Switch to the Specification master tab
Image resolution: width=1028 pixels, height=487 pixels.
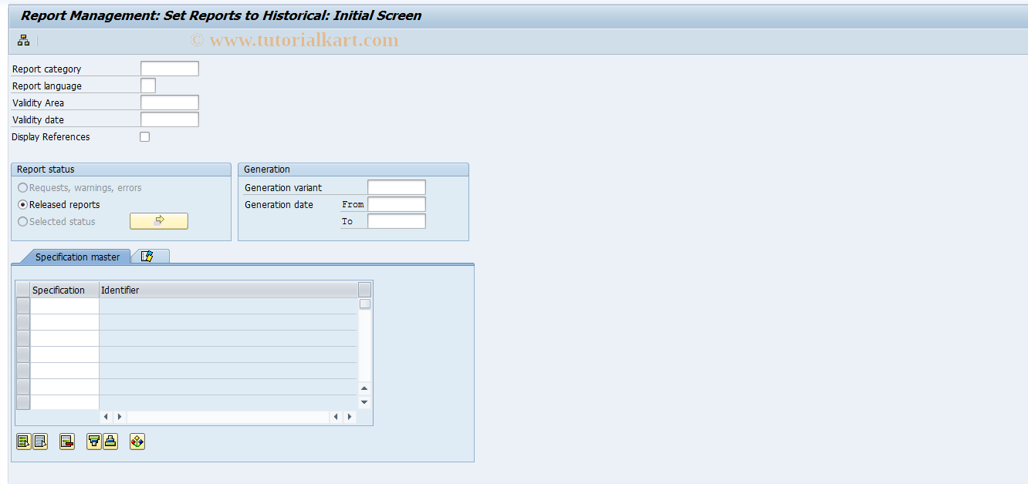(78, 257)
